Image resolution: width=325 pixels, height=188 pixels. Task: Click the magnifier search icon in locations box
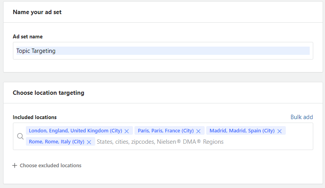point(20,136)
